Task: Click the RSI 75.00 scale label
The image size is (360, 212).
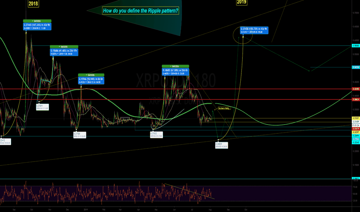Action: pos(355,187)
